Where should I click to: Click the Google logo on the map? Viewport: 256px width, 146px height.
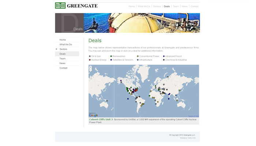click(x=93, y=115)
